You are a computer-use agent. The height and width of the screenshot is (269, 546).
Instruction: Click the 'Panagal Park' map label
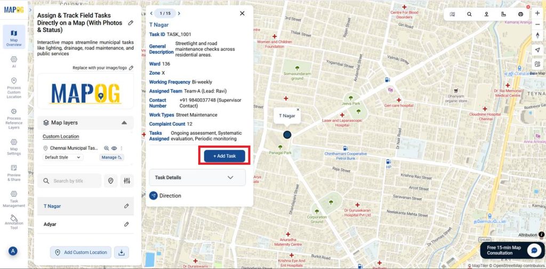click(x=280, y=153)
